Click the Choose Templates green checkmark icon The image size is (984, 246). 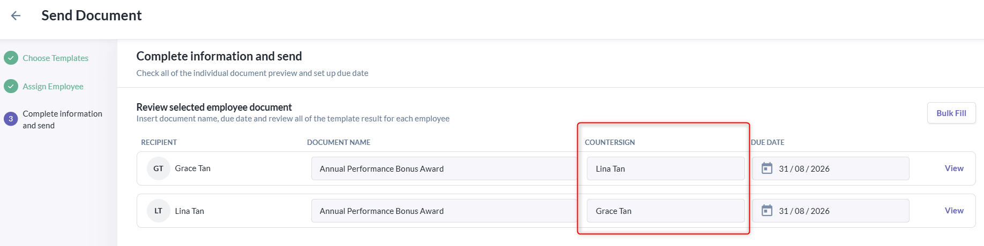11,58
